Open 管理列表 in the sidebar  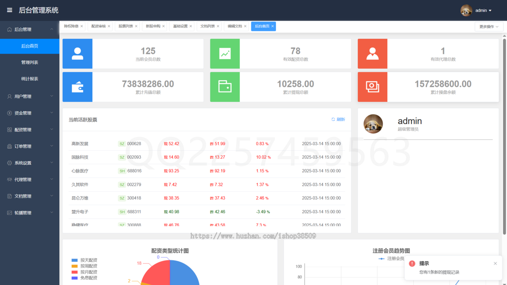coord(30,62)
